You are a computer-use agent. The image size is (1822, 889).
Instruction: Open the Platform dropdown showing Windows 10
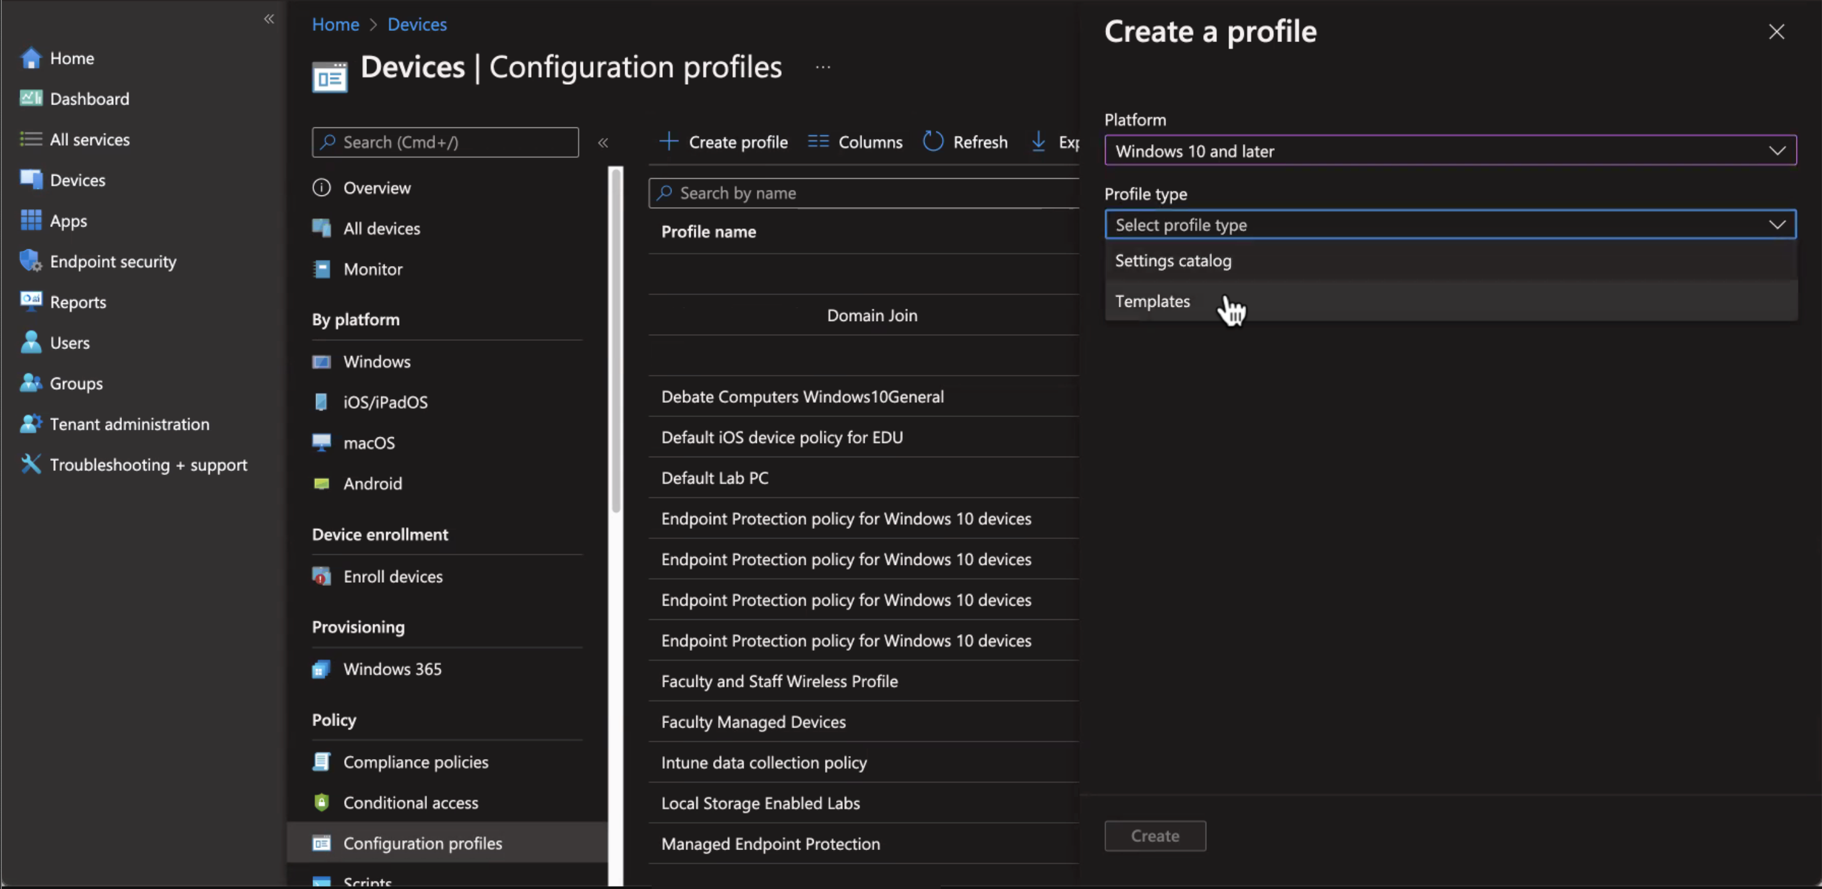click(x=1449, y=151)
